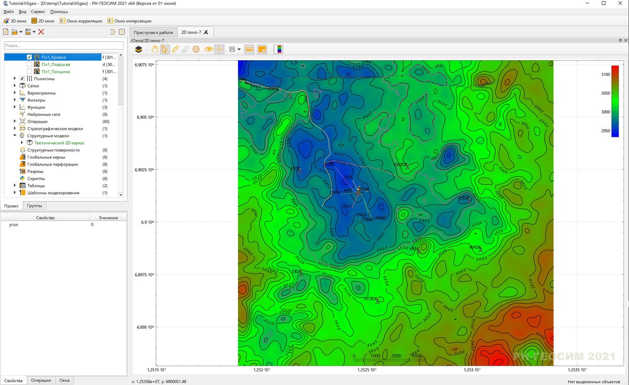Select the eye visibility icon in the 2D toolbar
The height and width of the screenshot is (385, 629).
[x=209, y=49]
